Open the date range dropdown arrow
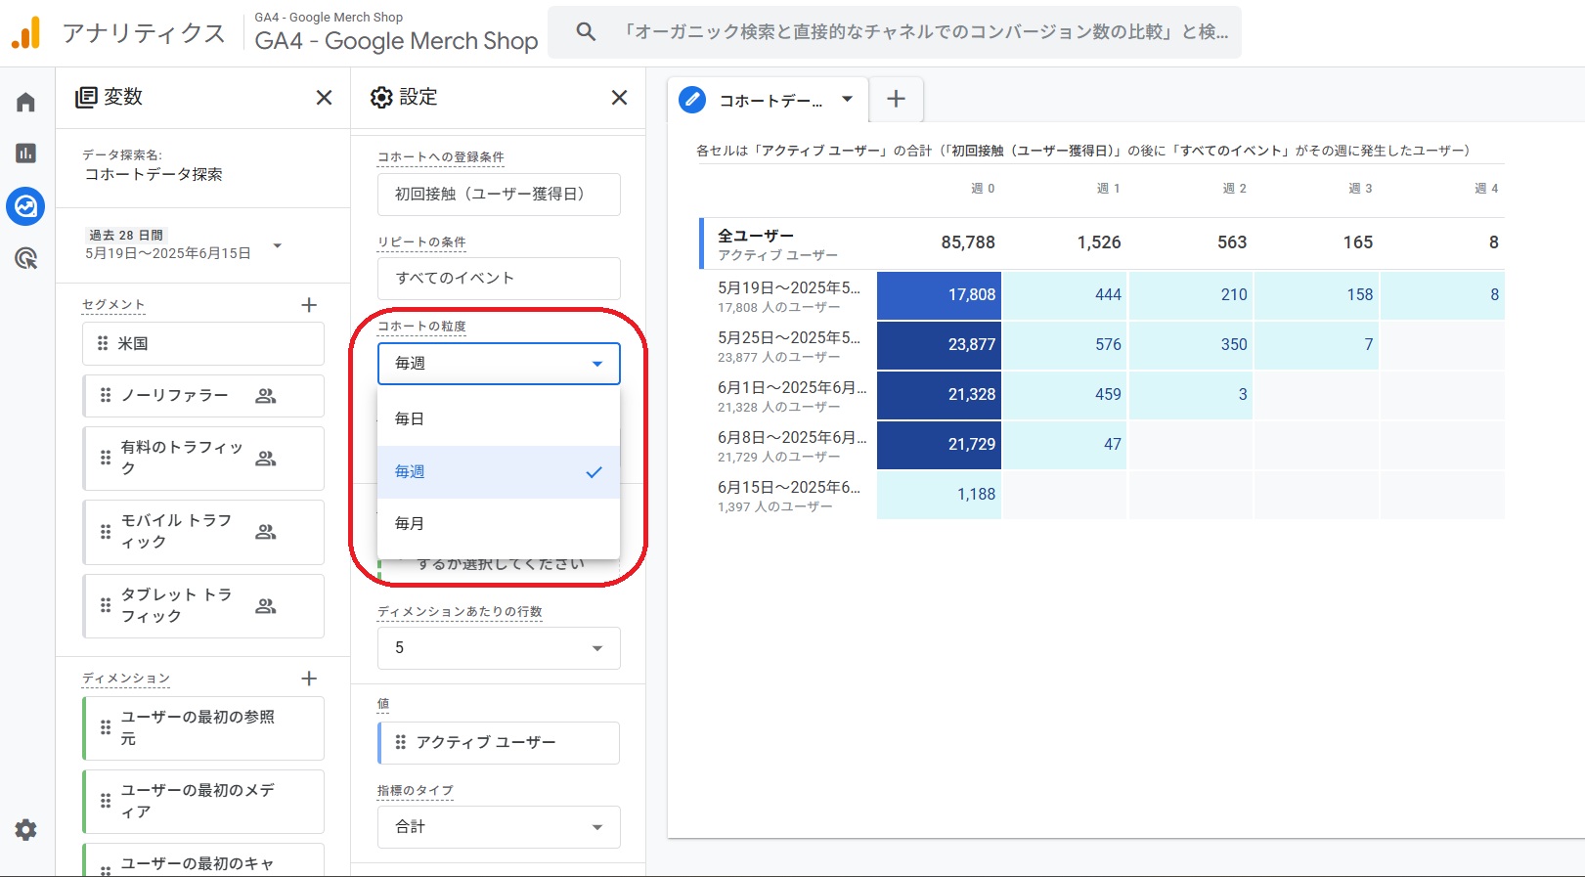 (x=278, y=245)
